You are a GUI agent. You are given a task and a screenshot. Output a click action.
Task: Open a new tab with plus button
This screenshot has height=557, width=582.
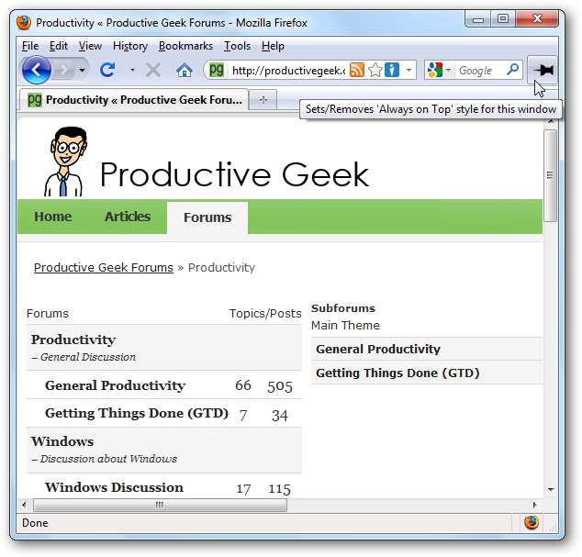coord(263,99)
